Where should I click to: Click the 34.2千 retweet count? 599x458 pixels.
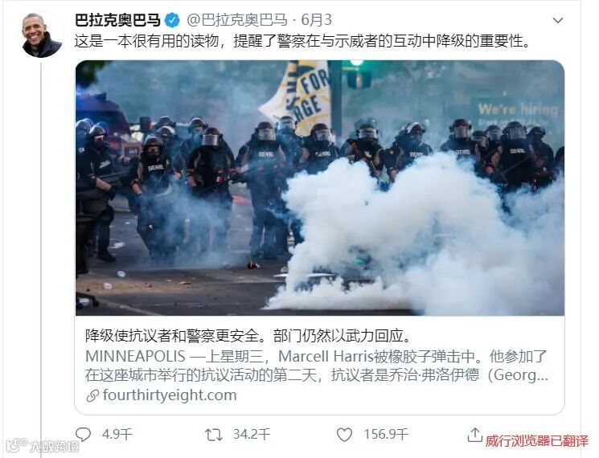[x=252, y=435]
